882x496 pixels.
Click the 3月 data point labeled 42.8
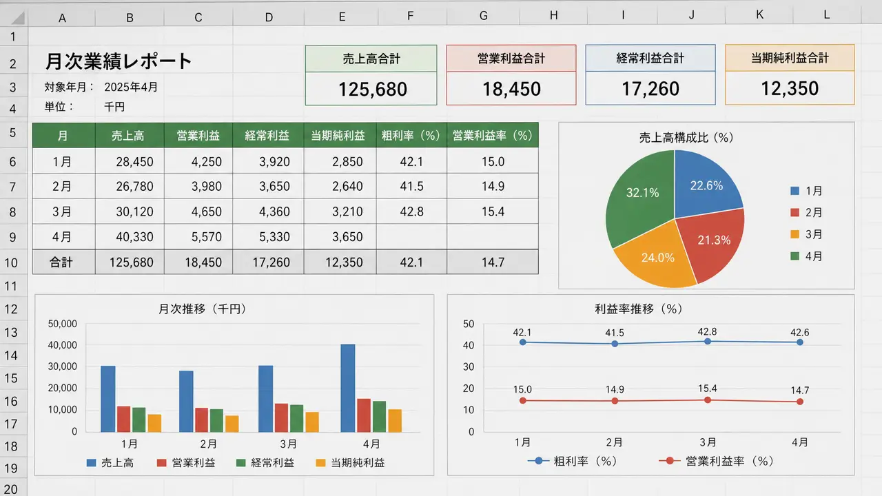point(706,341)
